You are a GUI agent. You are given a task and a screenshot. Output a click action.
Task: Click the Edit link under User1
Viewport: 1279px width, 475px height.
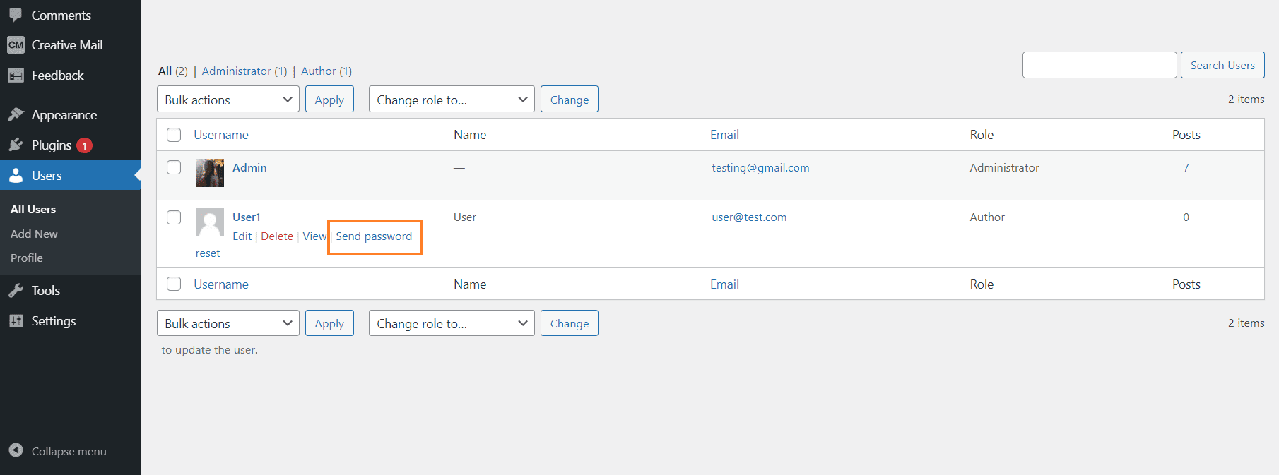point(242,236)
